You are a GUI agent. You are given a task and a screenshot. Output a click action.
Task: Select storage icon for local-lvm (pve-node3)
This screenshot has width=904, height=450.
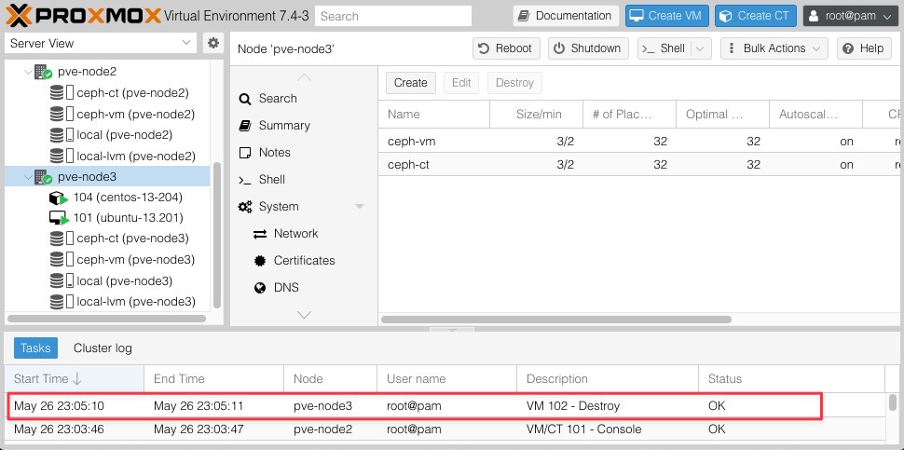pyautogui.click(x=56, y=301)
